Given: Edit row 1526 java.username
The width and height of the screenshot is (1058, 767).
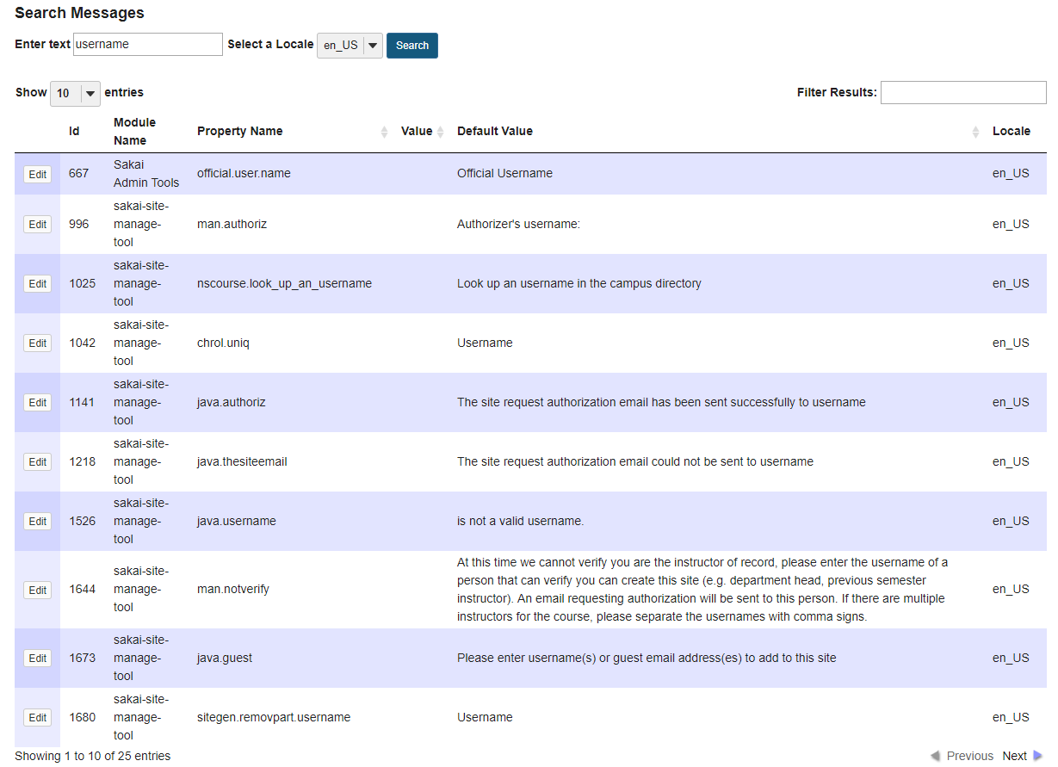Looking at the screenshot, I should 37,521.
